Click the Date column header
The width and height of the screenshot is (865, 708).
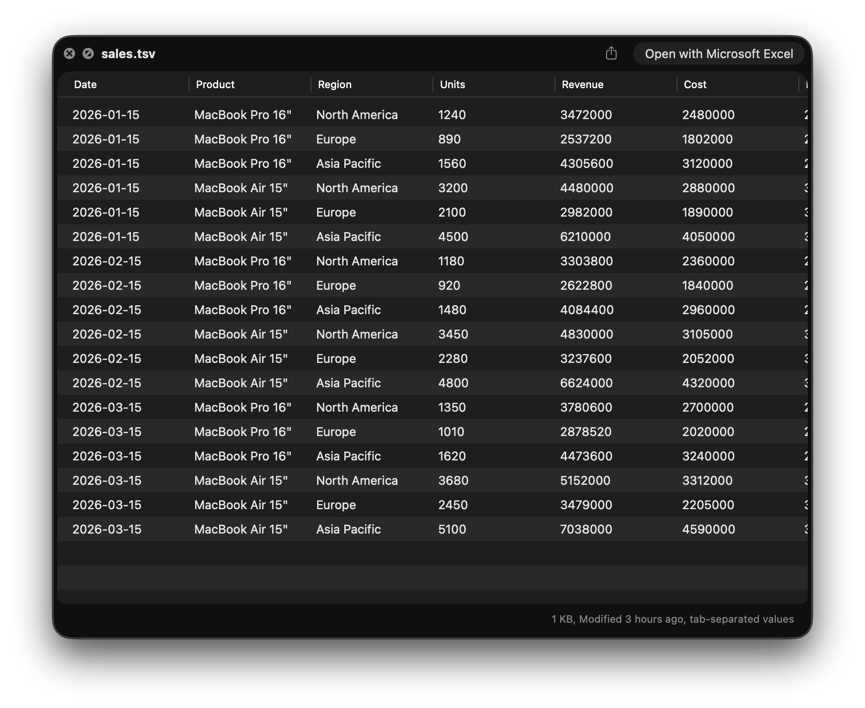85,84
